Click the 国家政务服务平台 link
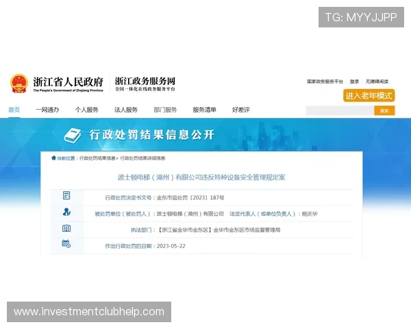 click(325, 82)
